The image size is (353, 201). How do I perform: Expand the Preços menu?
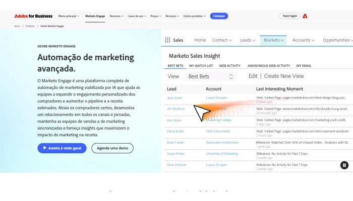click(x=155, y=16)
